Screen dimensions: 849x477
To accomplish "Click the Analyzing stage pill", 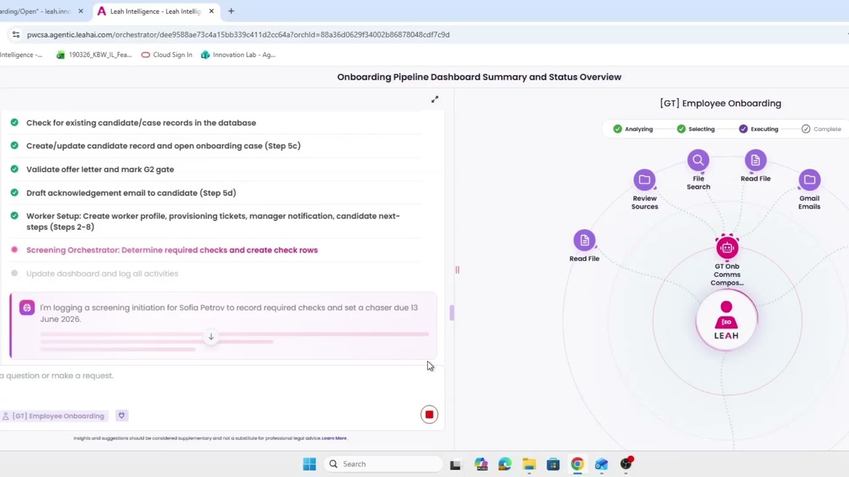I will (633, 129).
